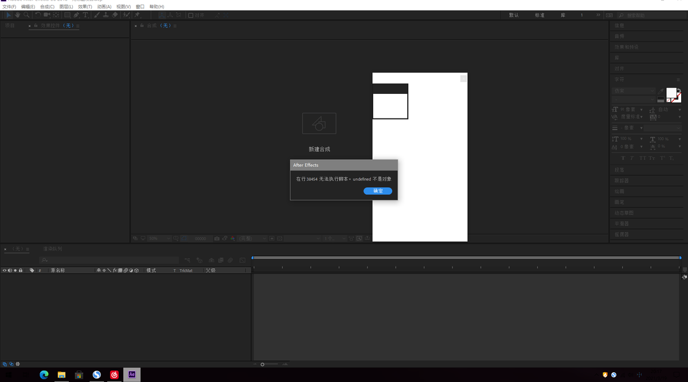Select the Pan Behind anchor point tool
Screen dimensions: 688x382
pos(56,15)
